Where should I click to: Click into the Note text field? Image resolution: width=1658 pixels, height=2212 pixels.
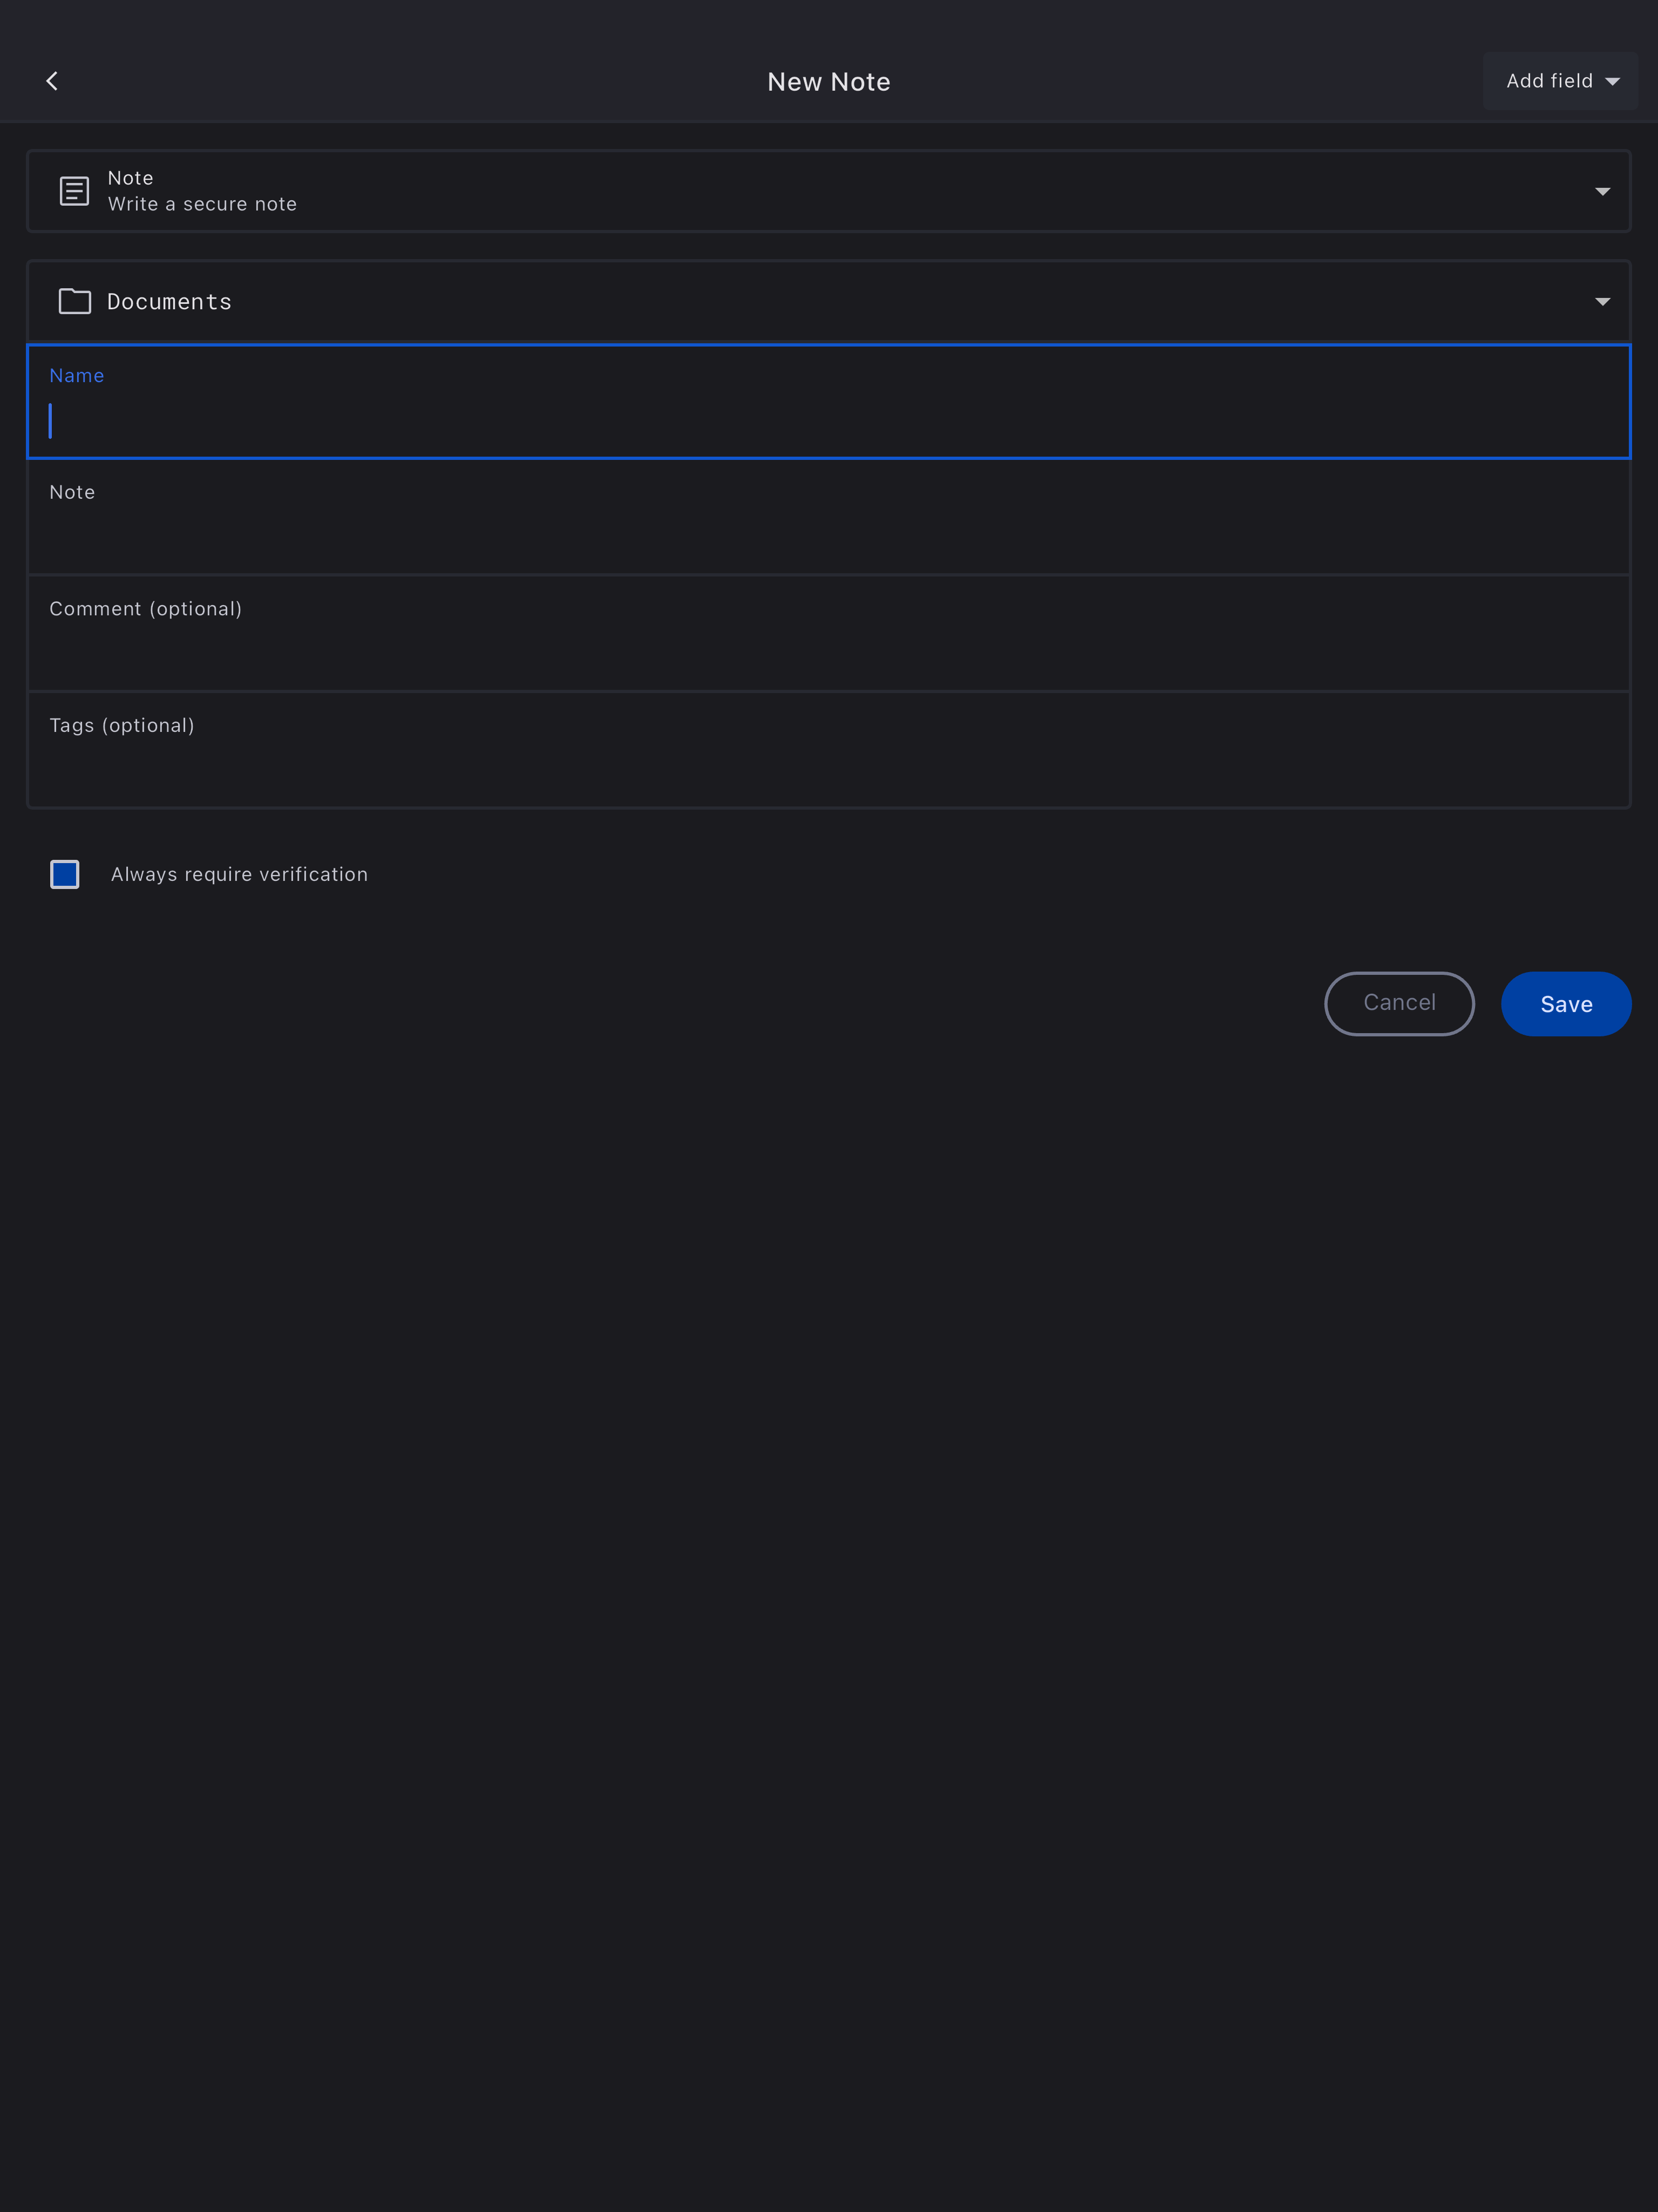pos(828,536)
